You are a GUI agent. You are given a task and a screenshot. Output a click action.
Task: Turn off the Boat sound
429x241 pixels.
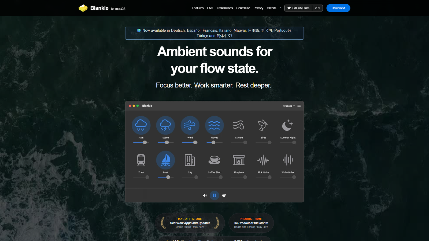[165, 160]
